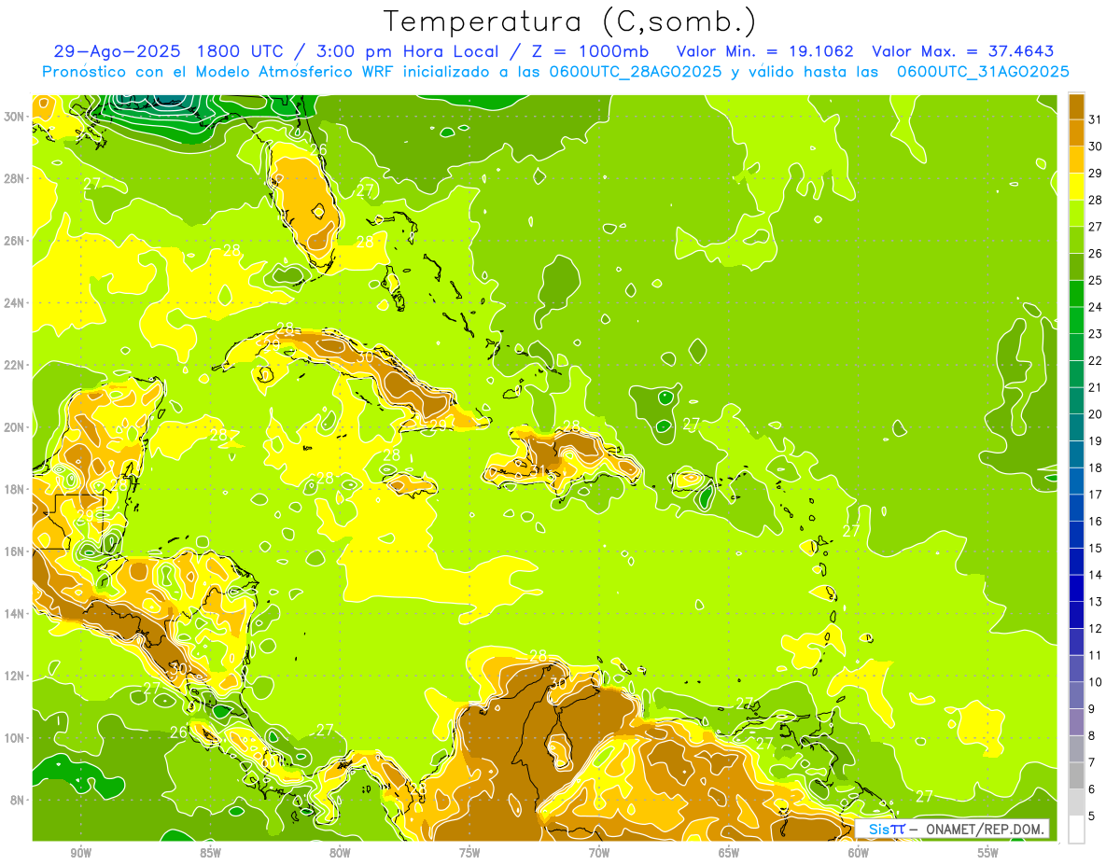Click legend value "23" on the color scale
Image resolution: width=1120 pixels, height=865 pixels.
1096,334
